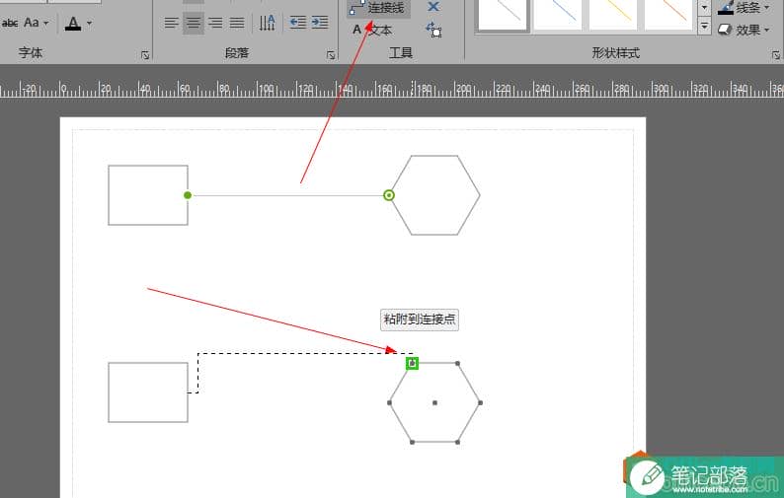Choose the yellow line style thumbnail

point(613,15)
